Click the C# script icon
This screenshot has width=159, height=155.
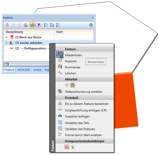[x=60, y=110]
